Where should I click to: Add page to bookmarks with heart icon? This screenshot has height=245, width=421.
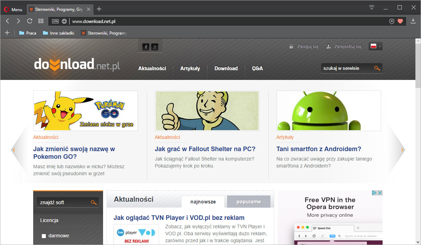point(400,21)
